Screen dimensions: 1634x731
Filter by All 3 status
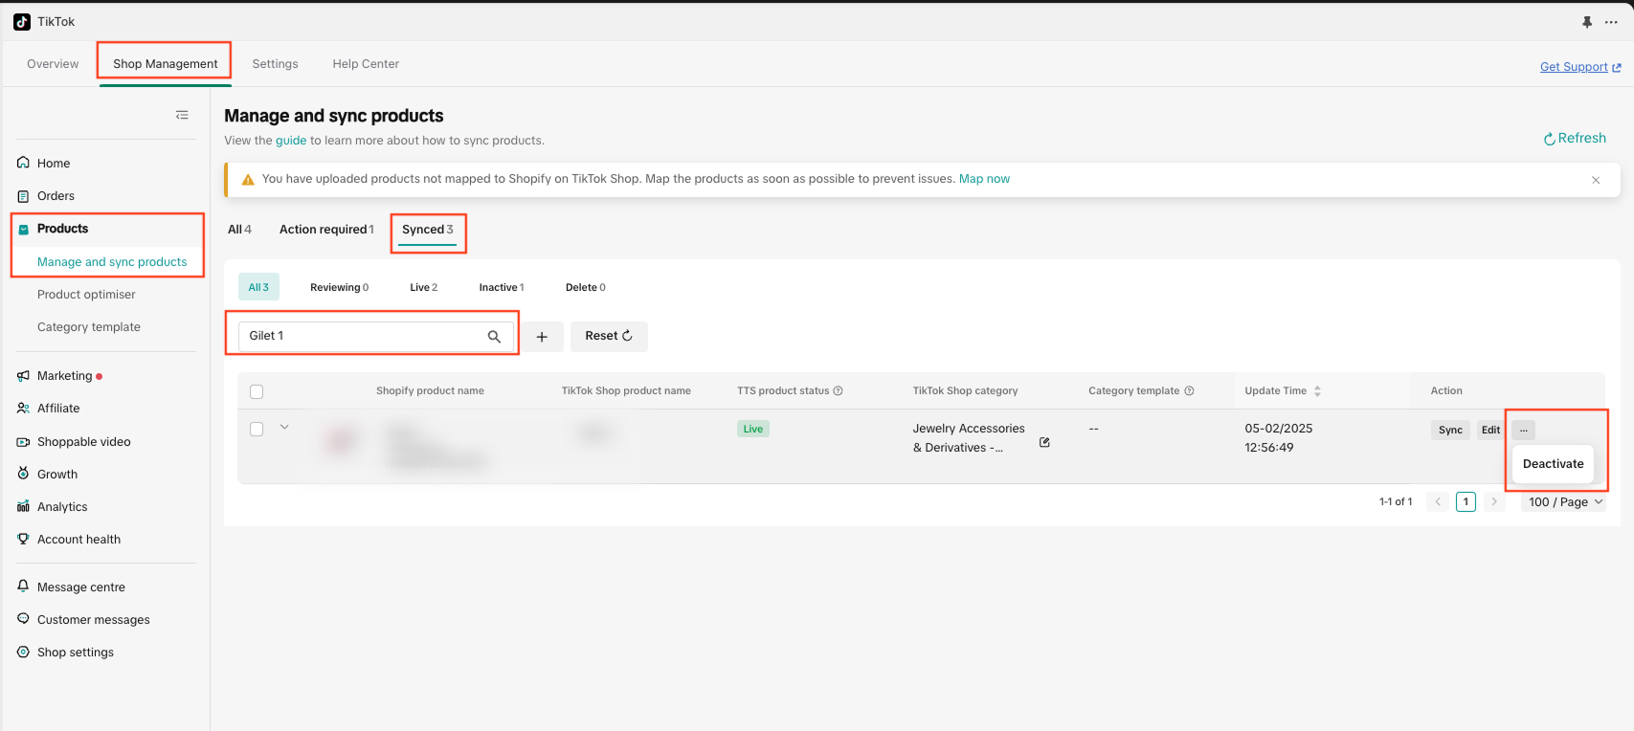click(x=258, y=287)
